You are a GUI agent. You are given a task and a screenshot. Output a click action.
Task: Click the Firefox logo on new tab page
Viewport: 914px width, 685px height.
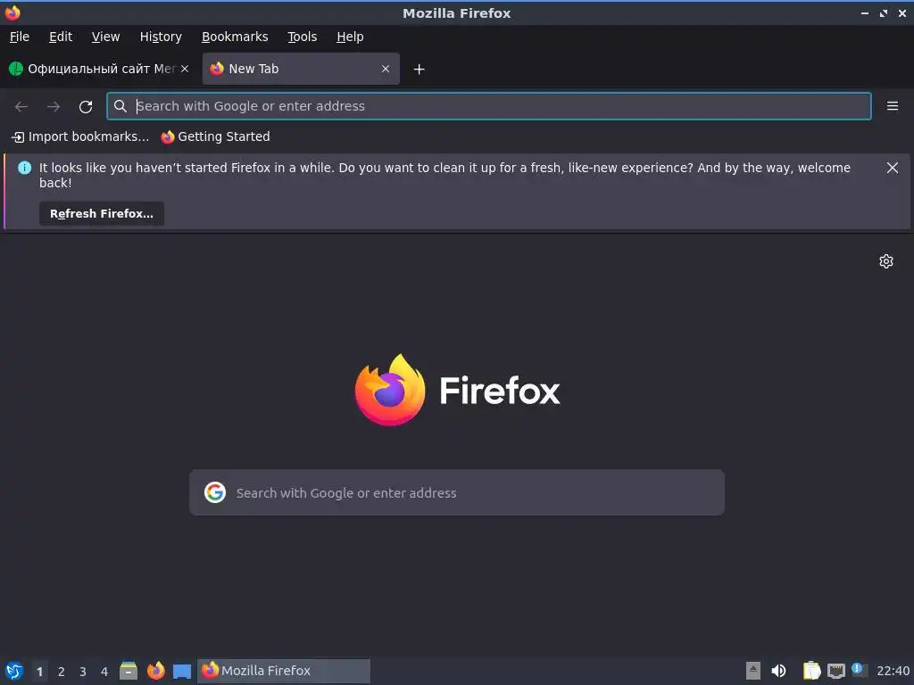pos(458,390)
